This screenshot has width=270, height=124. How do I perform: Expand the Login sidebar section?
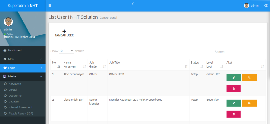pos(23,68)
